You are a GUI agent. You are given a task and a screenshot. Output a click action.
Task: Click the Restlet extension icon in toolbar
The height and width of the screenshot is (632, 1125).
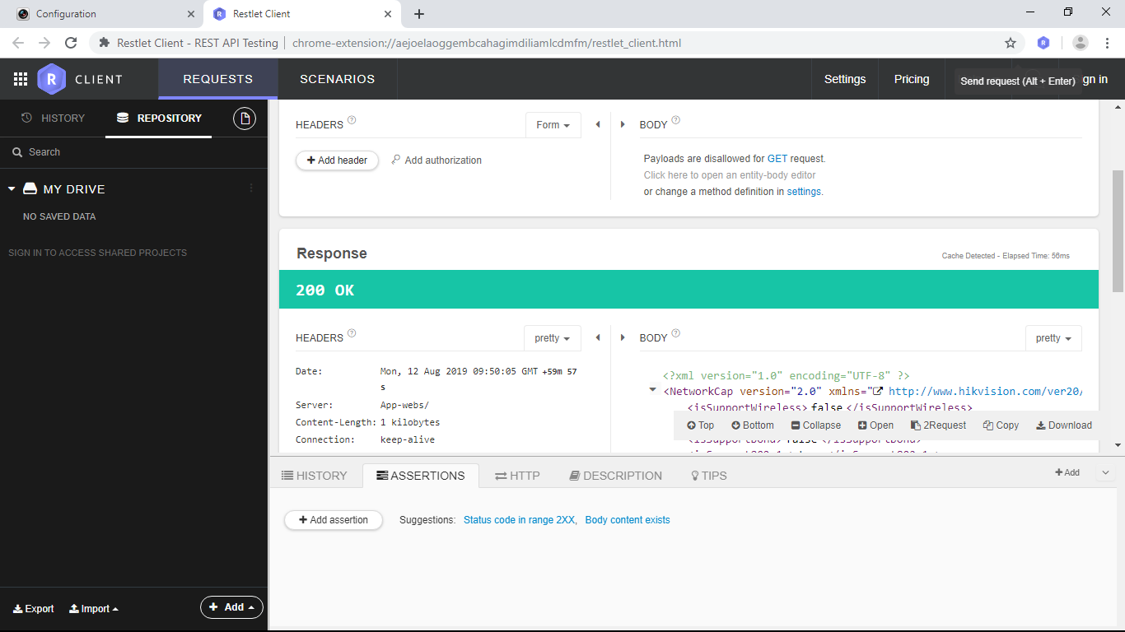[1043, 43]
